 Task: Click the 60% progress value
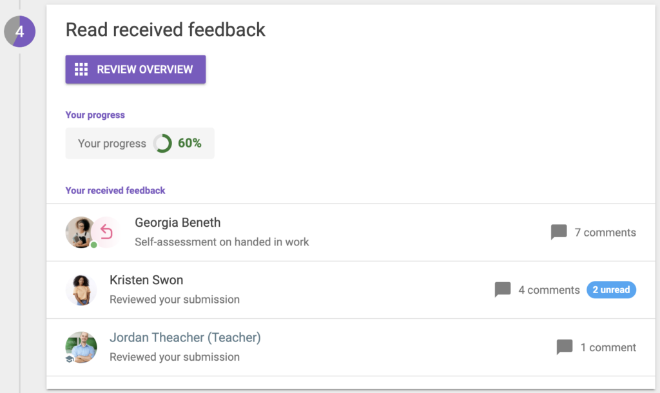[189, 144]
